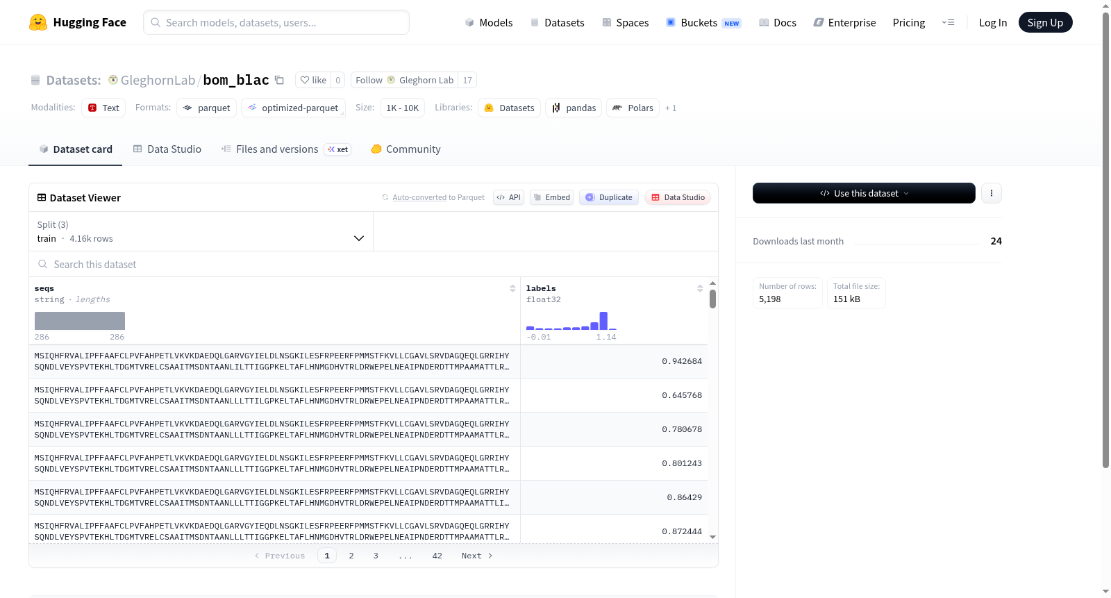Viewport: 1111px width, 598px height.
Task: Go to Spaces in the top navigation
Action: [x=625, y=23]
